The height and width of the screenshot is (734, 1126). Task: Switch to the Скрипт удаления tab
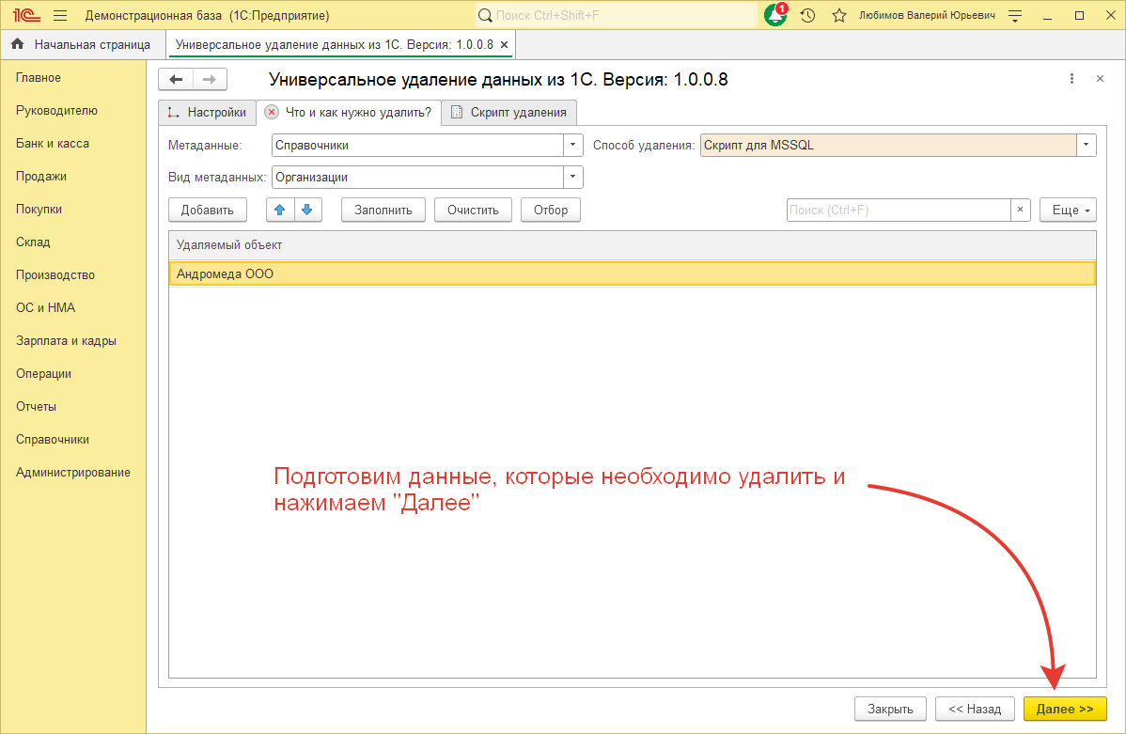pyautogui.click(x=508, y=112)
